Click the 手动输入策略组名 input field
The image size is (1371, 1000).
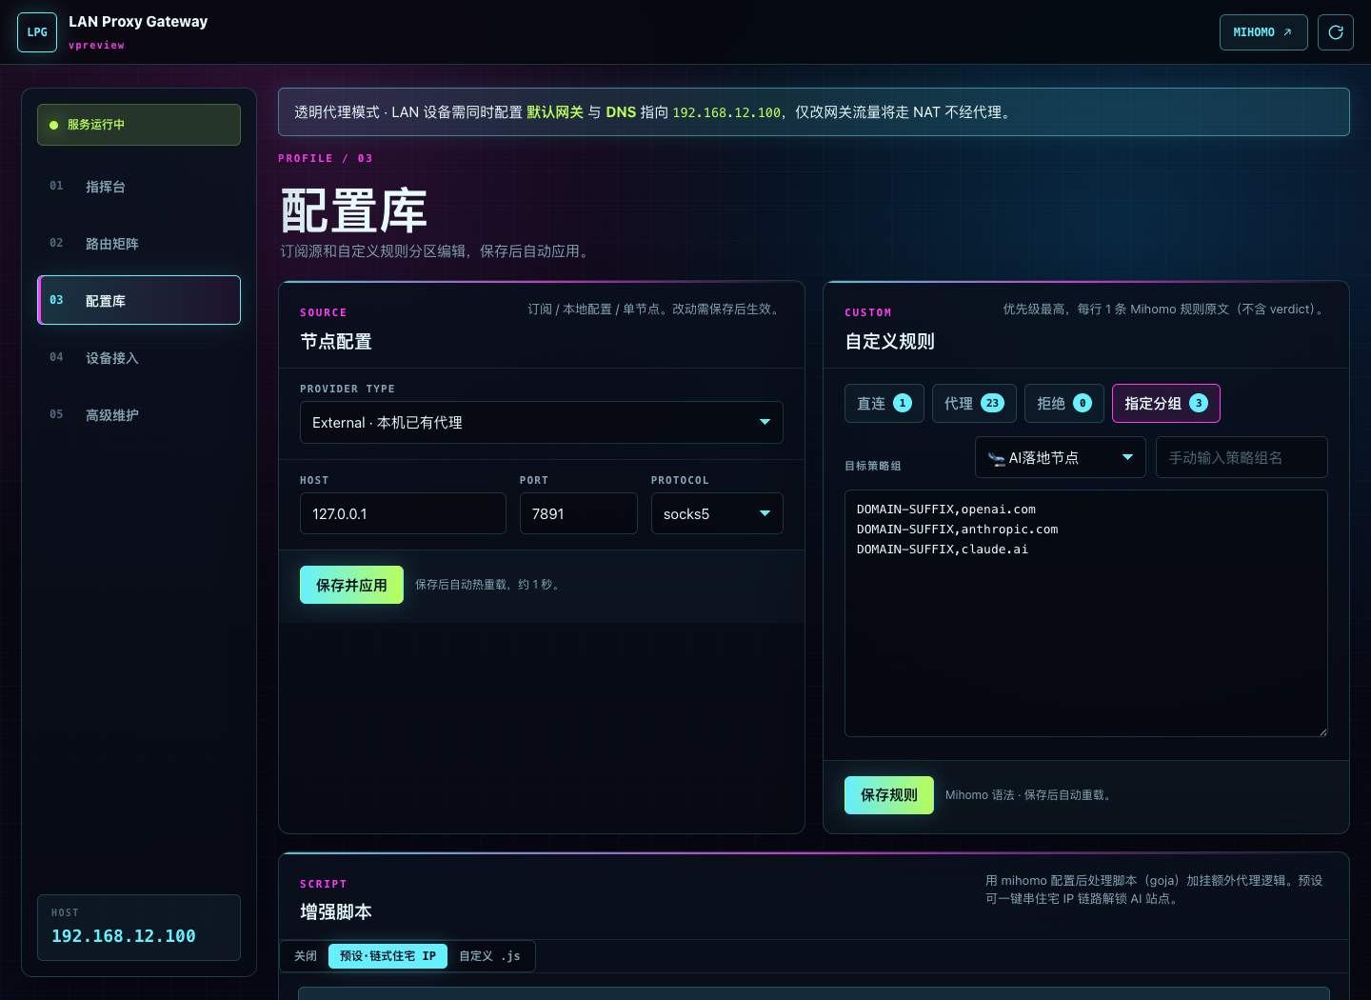click(1242, 457)
